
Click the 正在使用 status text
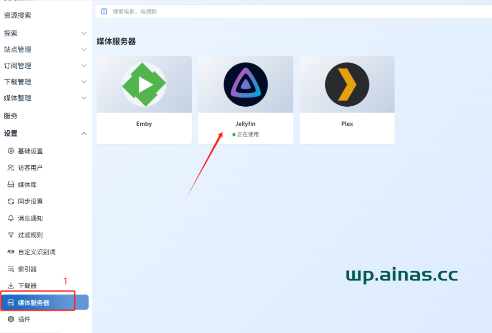(248, 135)
